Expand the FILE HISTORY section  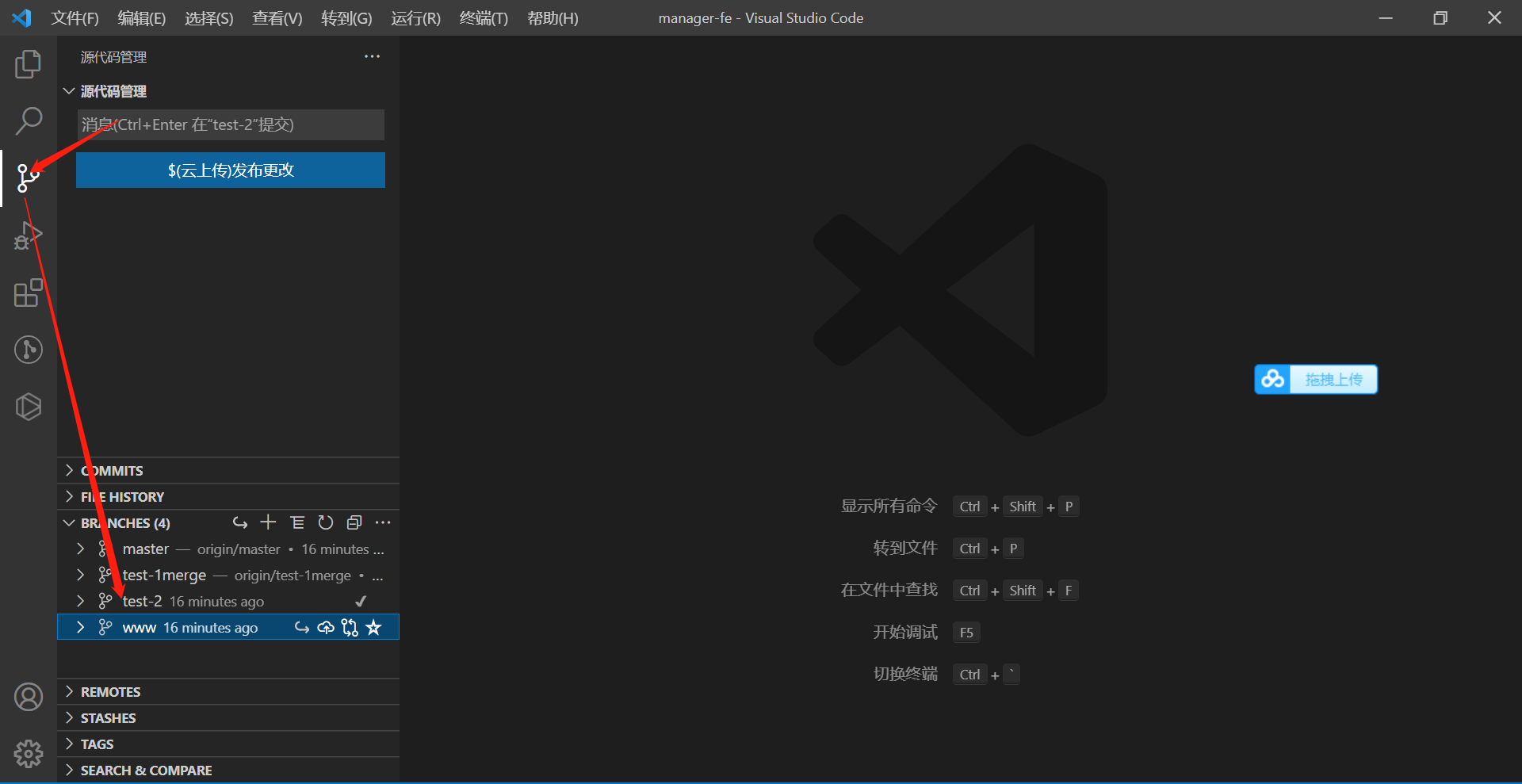coord(69,497)
